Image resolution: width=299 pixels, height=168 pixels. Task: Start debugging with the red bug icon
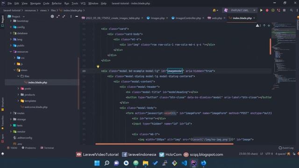click(267, 10)
